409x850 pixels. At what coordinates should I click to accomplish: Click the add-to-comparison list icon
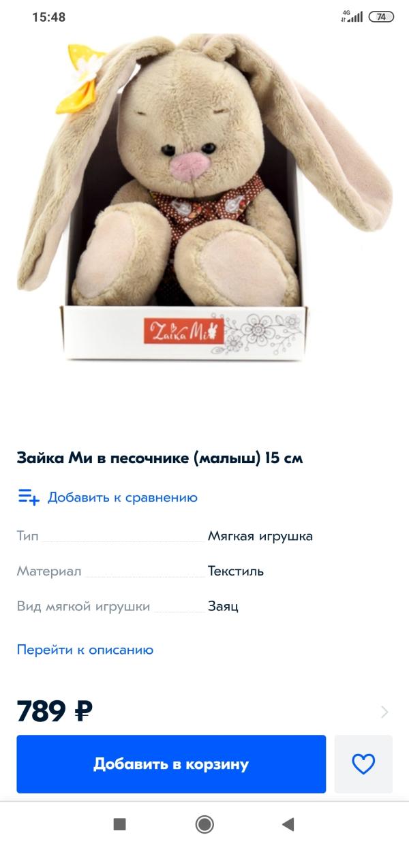coord(29,497)
